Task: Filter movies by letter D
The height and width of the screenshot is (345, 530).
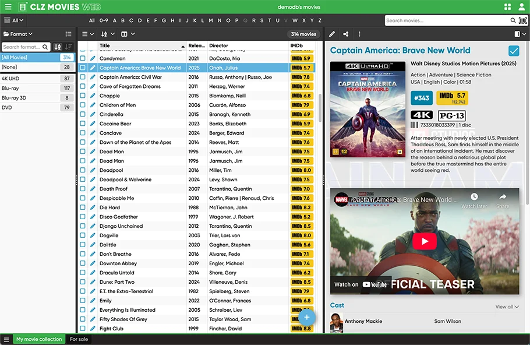Action: tap(140, 20)
